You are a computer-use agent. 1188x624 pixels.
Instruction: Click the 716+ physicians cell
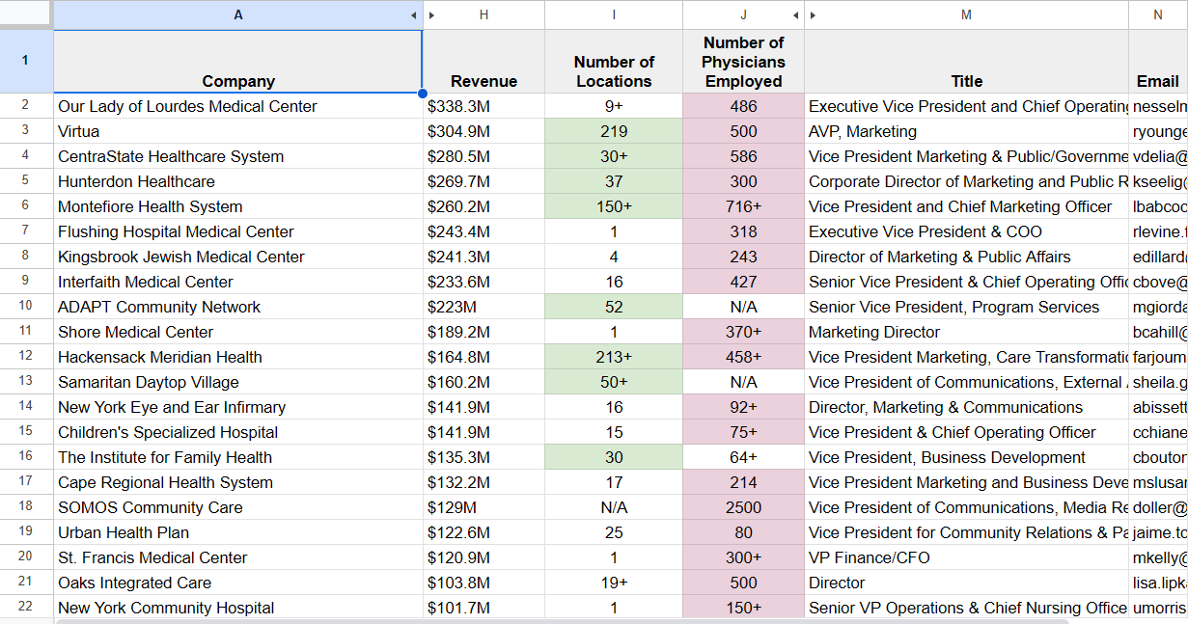[743, 206]
